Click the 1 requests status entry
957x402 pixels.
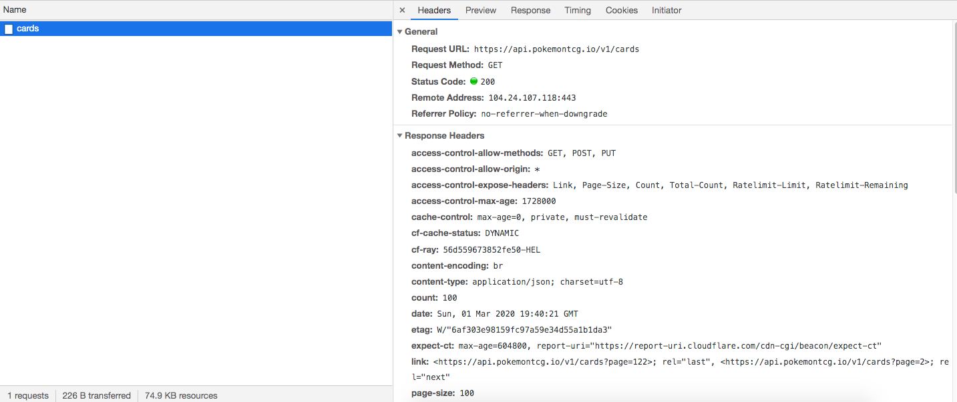tap(28, 395)
